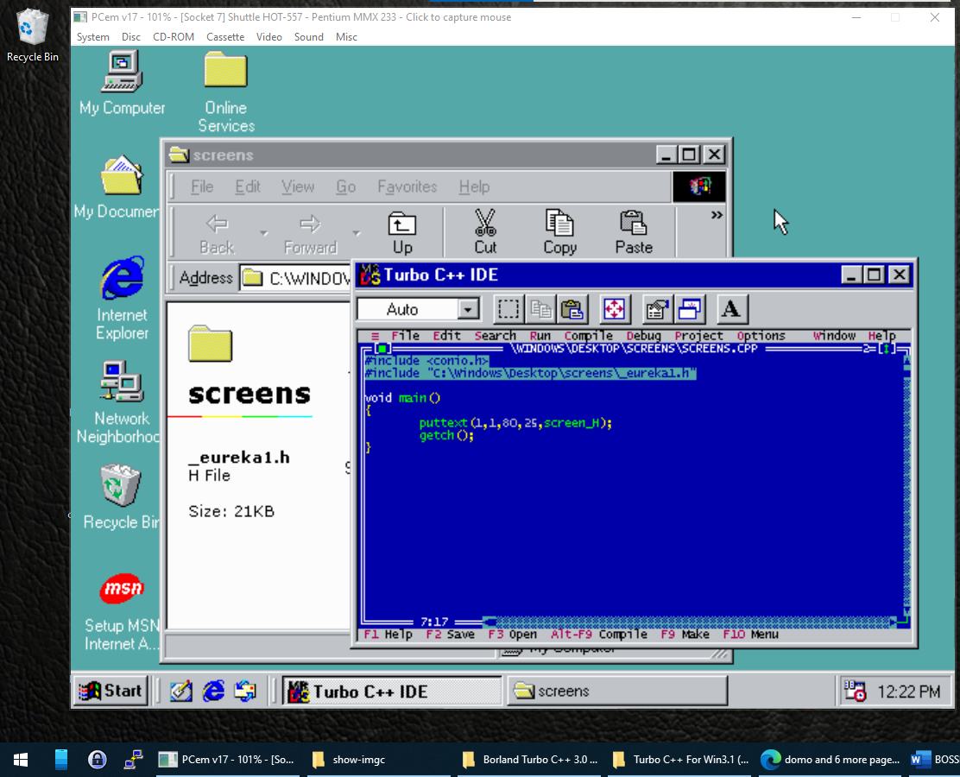Click host Recycle Bin desktop icon
This screenshot has height=777, width=960.
click(33, 35)
